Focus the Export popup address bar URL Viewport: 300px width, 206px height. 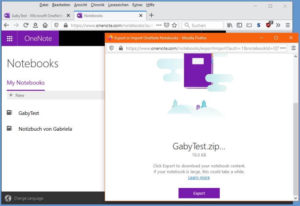pyautogui.click(x=202, y=48)
